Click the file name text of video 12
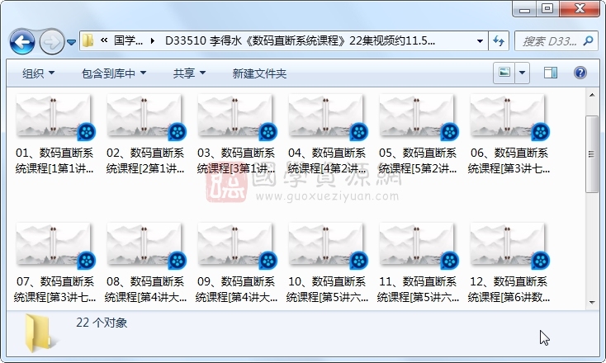The image size is (606, 363). [x=509, y=290]
